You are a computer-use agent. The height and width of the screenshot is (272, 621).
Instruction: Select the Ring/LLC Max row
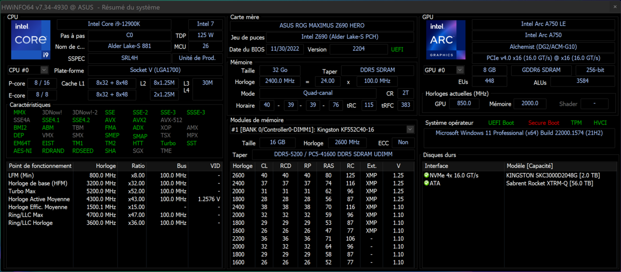[x=115, y=214]
